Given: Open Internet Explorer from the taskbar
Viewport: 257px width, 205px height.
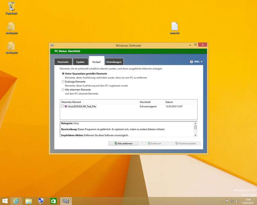Looking at the screenshot, I should 16,201.
